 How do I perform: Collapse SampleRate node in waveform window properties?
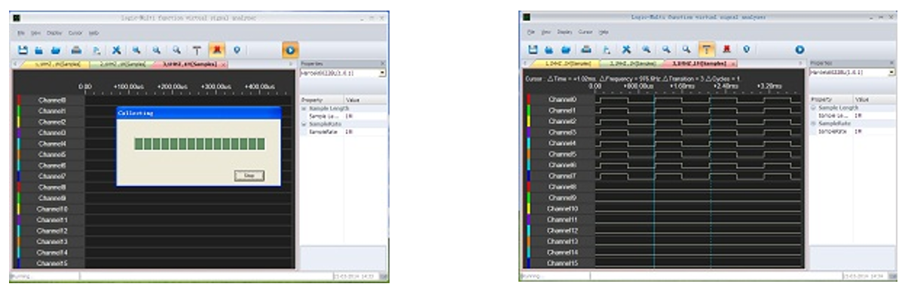point(813,123)
